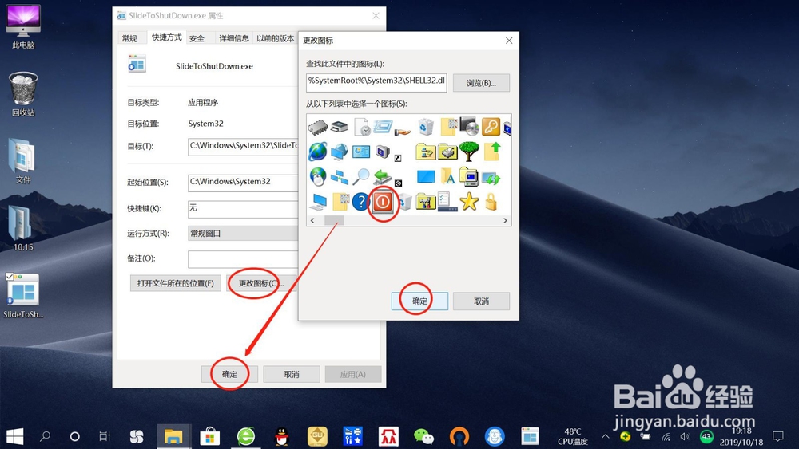Select the magnifying glass search icon
The image size is (799, 449).
(361, 176)
